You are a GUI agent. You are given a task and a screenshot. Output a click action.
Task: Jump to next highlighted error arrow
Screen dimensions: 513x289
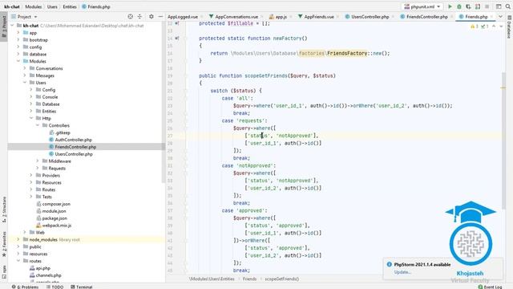(x=501, y=26)
